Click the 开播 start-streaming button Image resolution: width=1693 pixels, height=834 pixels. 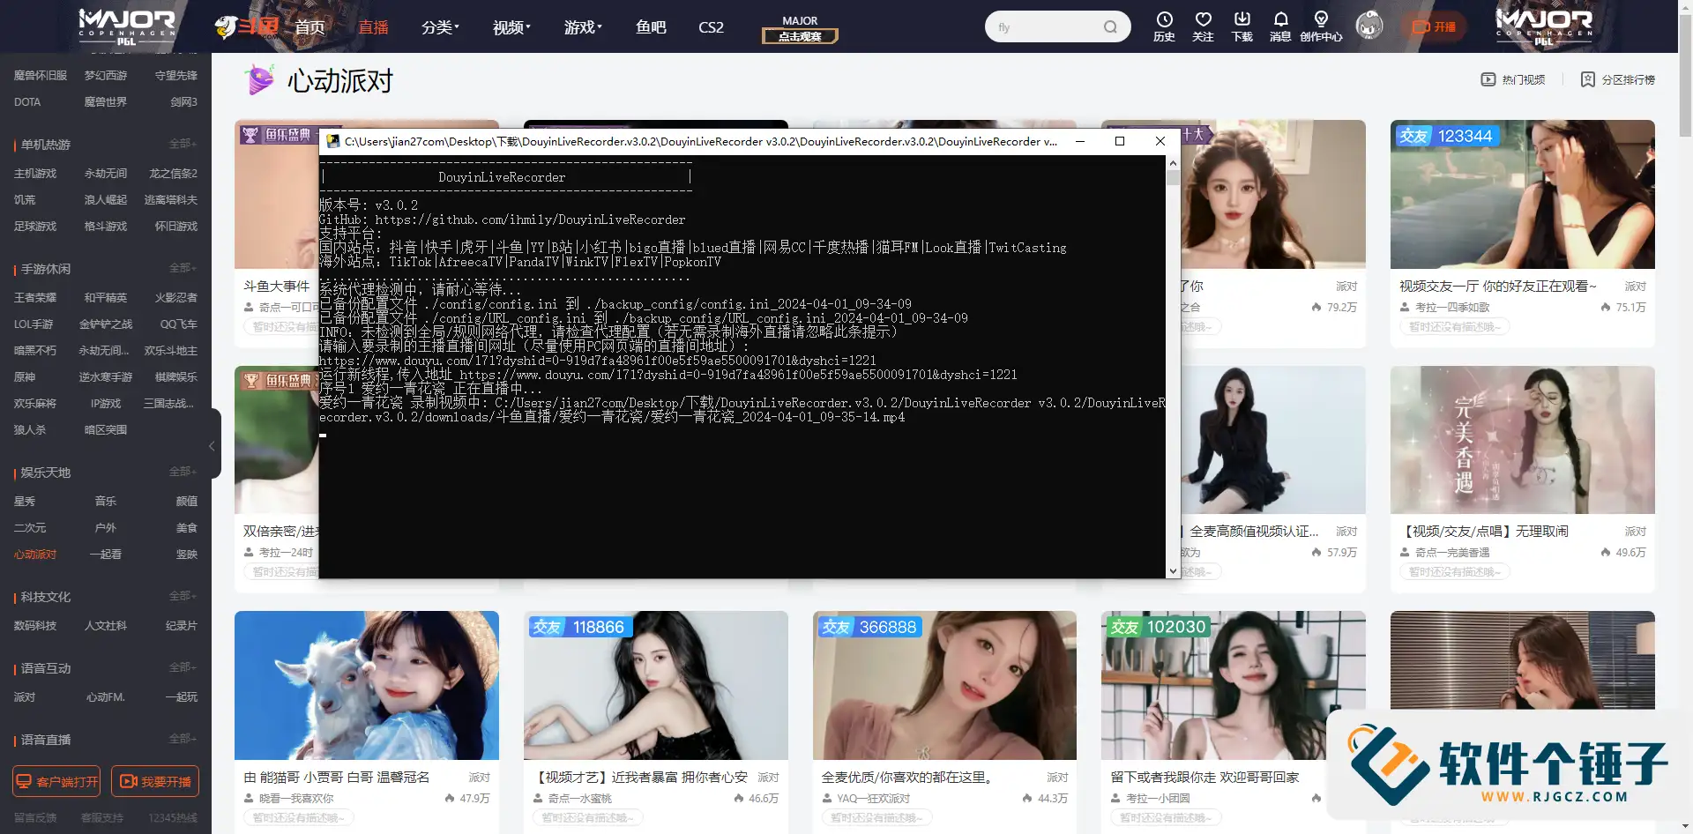pos(1435,27)
